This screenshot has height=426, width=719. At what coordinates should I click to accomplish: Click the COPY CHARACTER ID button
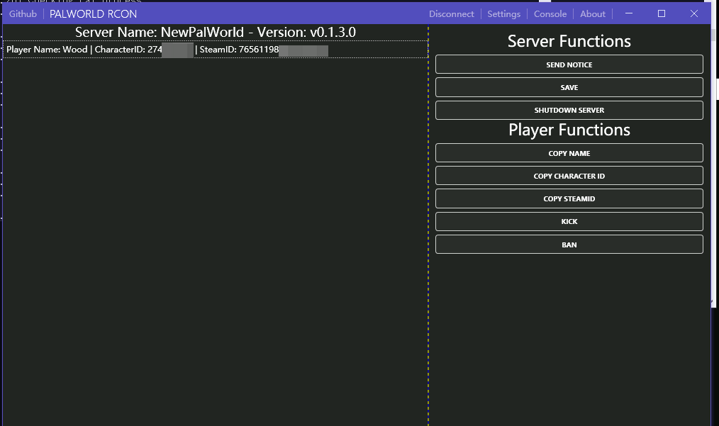(569, 176)
